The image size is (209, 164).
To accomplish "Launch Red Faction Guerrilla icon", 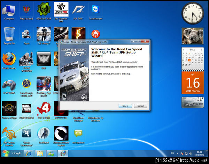I will click(9, 136).
